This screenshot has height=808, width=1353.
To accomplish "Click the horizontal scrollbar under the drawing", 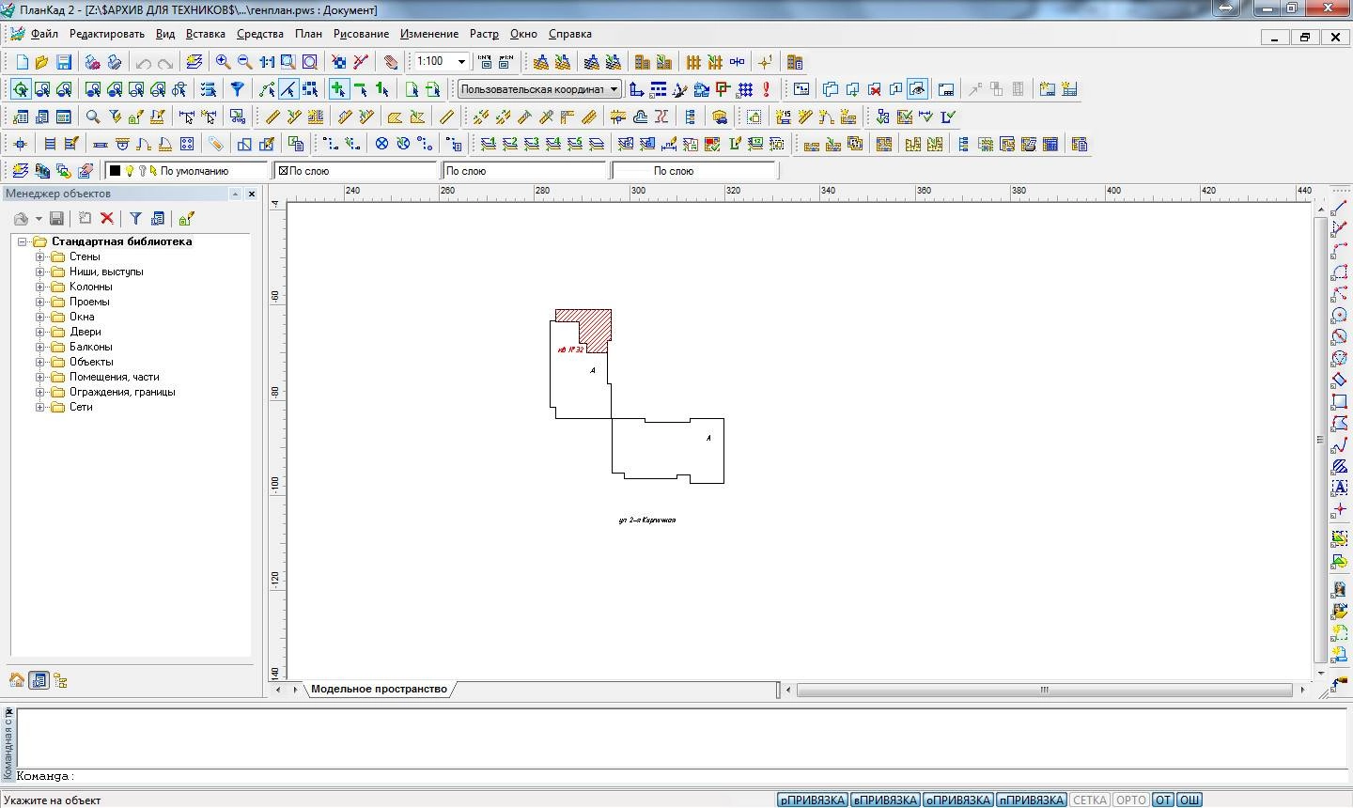I will [1044, 690].
